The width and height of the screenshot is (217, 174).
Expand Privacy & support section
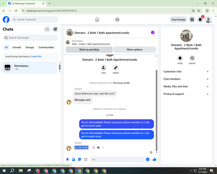[x=186, y=94]
